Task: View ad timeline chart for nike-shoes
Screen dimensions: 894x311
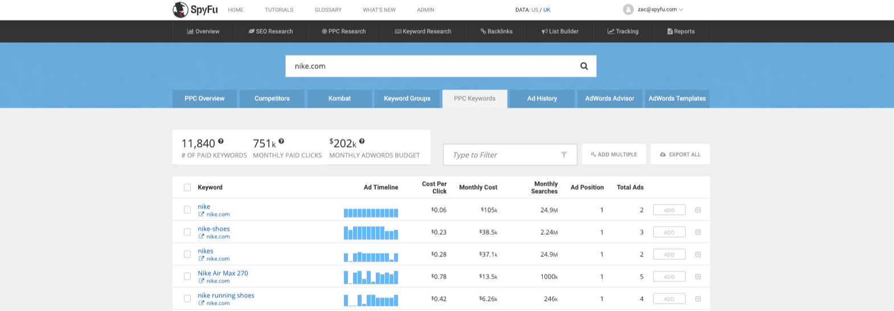Action: (371, 232)
